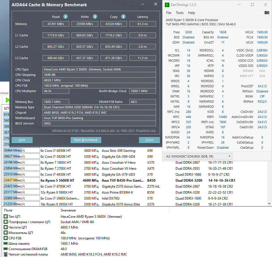Click the Write info icon in AIDA64 benchmark
This screenshot has width=272, height=257.
pyautogui.click(x=95, y=16)
